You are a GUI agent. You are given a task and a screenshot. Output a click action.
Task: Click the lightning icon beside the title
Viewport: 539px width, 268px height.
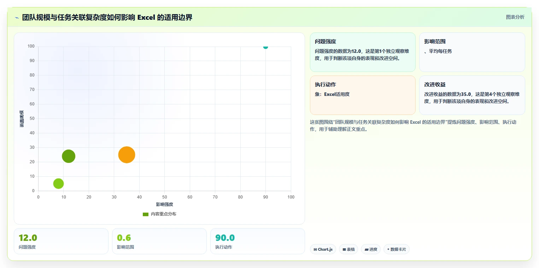click(17, 18)
